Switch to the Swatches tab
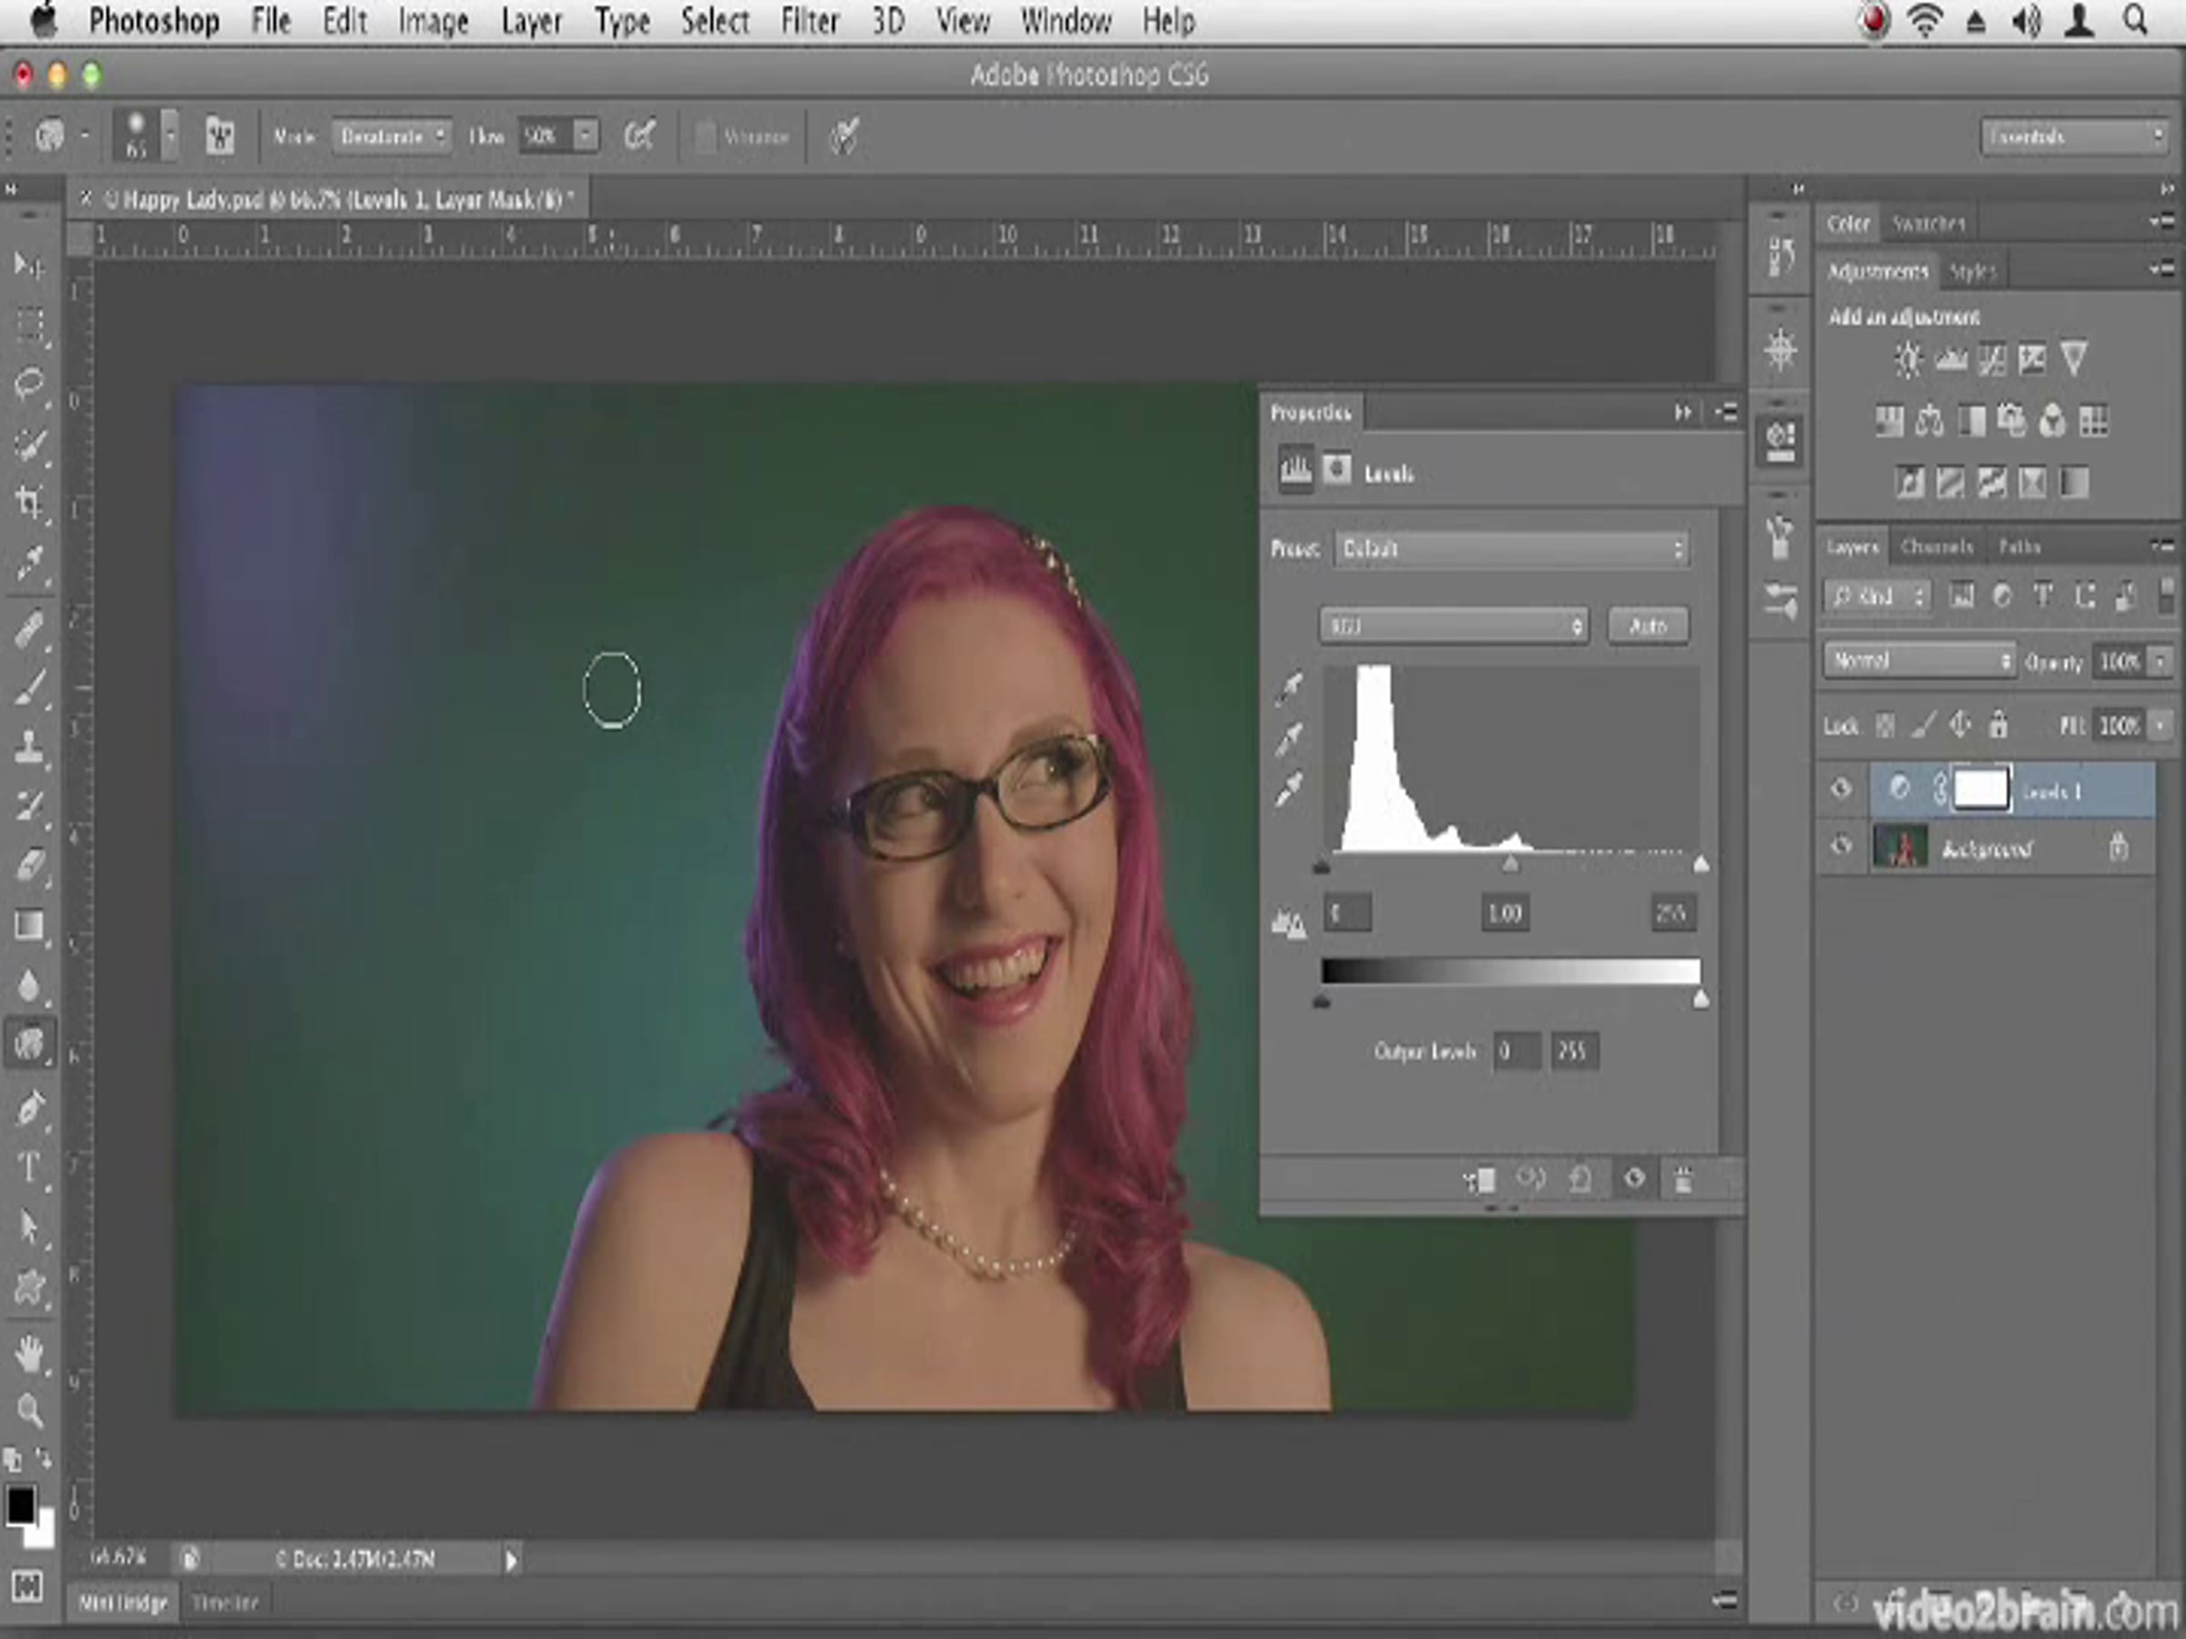The image size is (2186, 1639). click(x=1928, y=224)
